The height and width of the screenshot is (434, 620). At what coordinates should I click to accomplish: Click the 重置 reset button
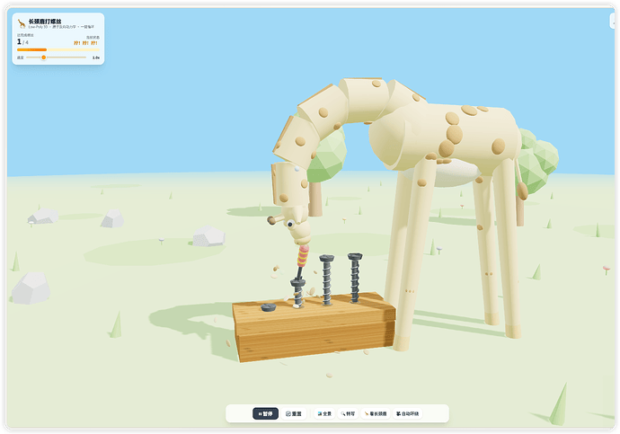tap(294, 414)
